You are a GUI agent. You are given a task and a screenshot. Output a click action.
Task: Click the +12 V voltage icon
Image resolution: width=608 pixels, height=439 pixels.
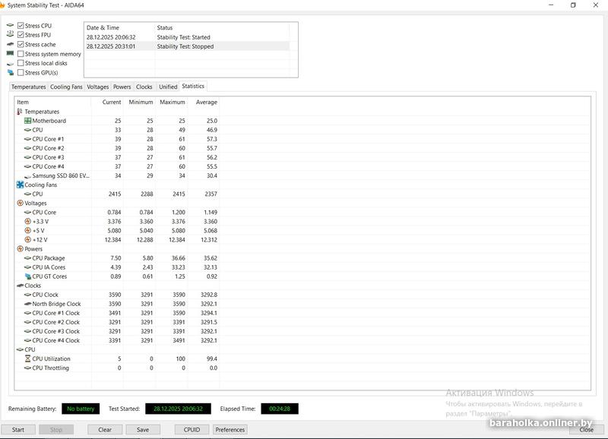tap(27, 240)
